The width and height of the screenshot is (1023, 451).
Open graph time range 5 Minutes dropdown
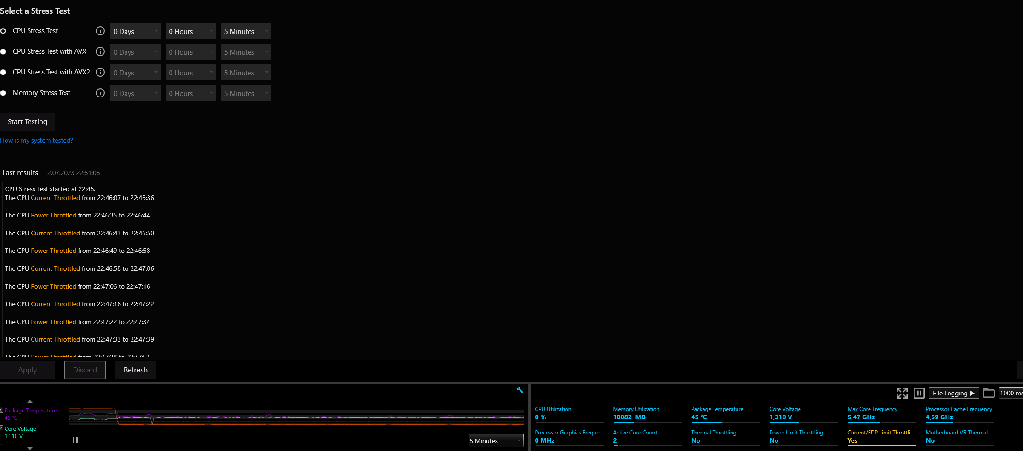click(x=496, y=440)
